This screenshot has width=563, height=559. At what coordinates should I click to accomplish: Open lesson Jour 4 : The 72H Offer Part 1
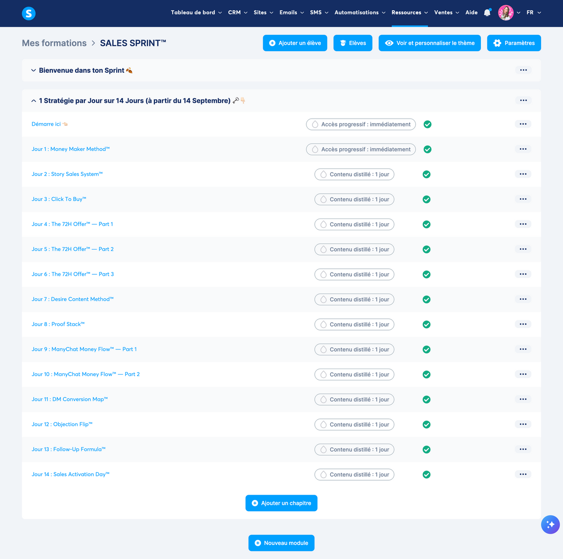coord(72,224)
